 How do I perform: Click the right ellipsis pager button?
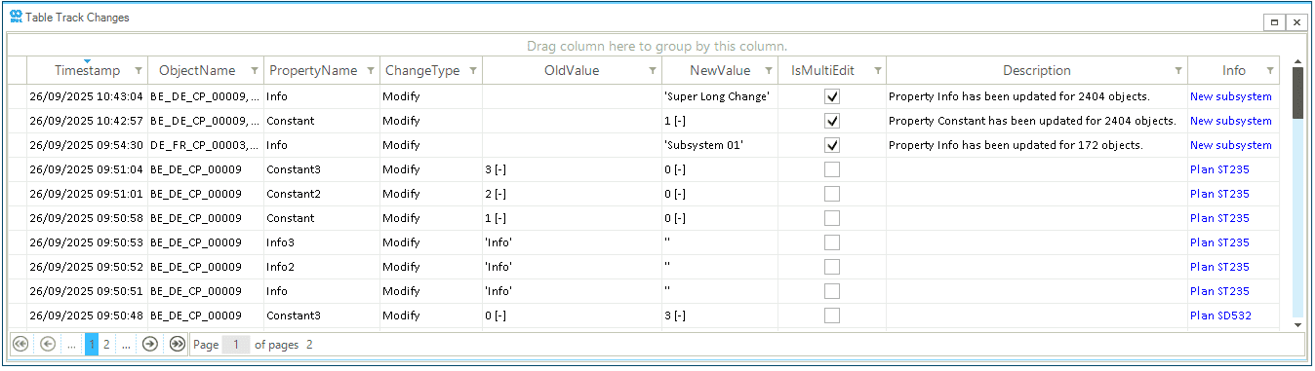click(127, 344)
